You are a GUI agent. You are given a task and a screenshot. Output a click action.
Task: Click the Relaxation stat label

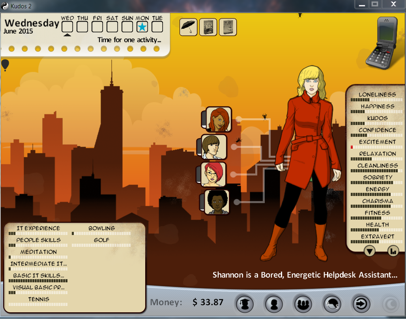378,154
